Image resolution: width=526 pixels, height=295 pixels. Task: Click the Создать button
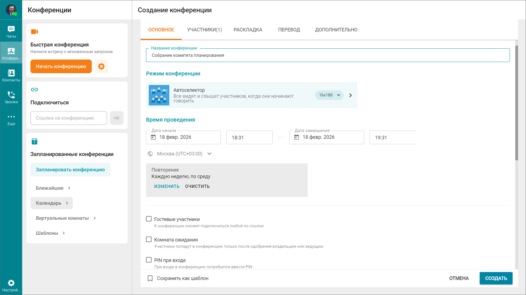(x=496, y=278)
